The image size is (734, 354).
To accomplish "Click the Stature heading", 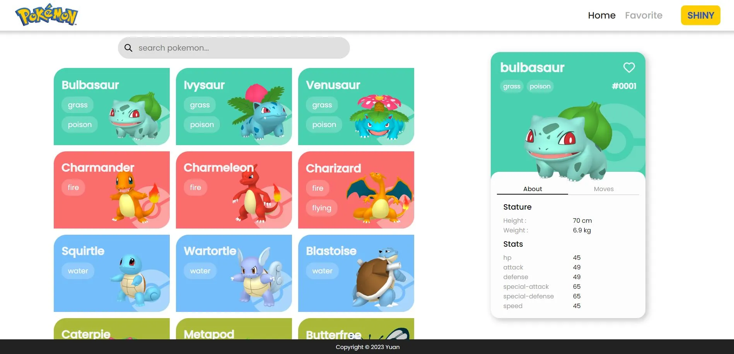I will (517, 207).
